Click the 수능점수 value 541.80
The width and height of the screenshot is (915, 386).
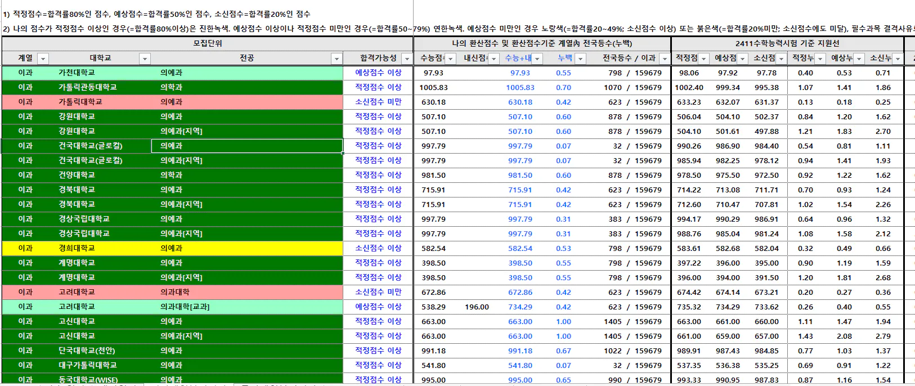(x=433, y=365)
